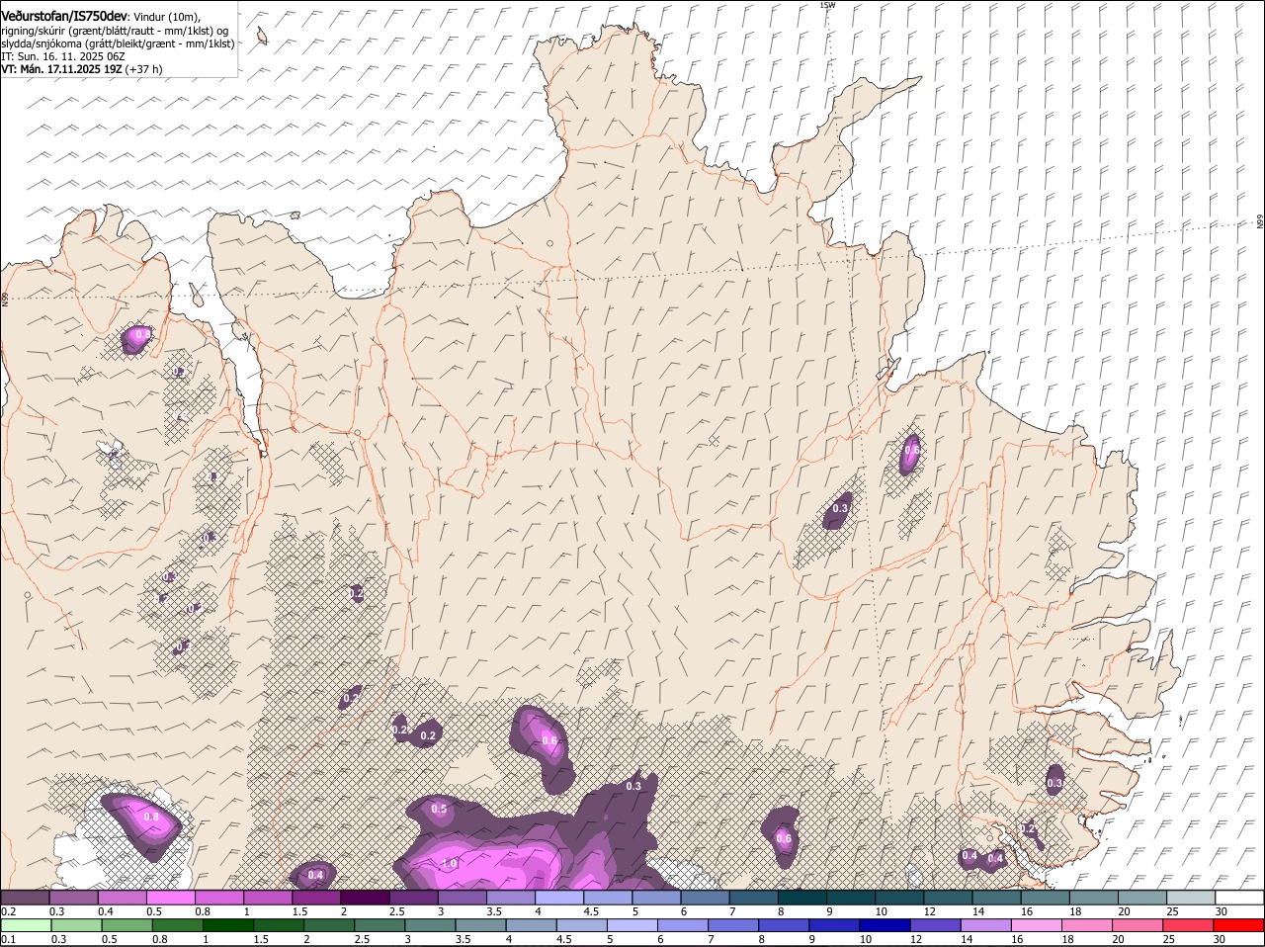Click the 0.3 label near the 0.6 blob northeast
1265x947 pixels.
(x=840, y=508)
